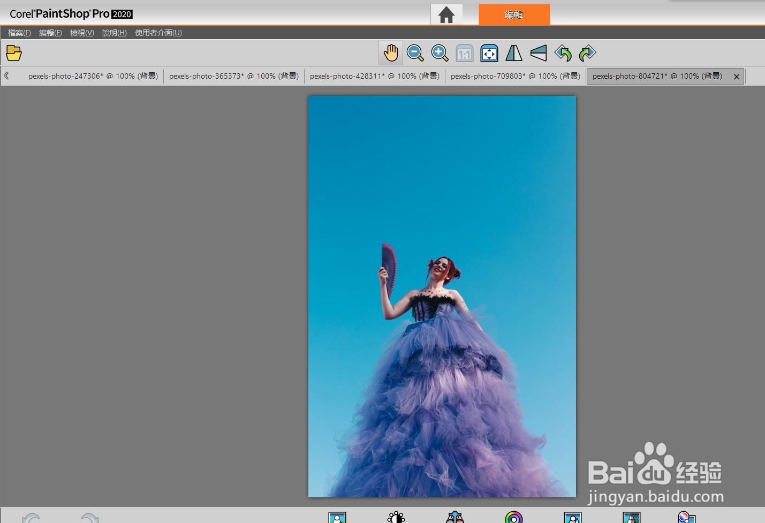
Task: Rotate image left with green arrow
Action: point(563,53)
